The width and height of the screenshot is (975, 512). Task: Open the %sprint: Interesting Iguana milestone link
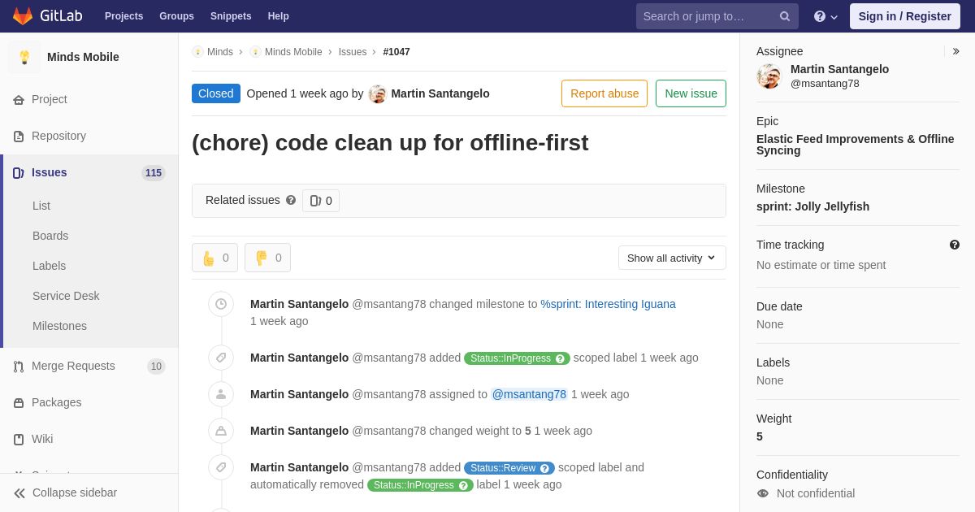click(x=608, y=304)
